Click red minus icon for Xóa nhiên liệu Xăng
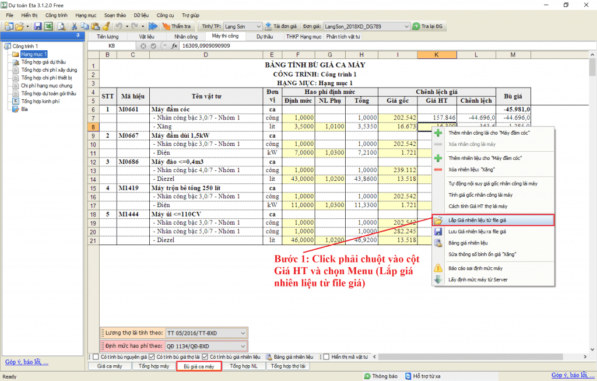 point(438,170)
